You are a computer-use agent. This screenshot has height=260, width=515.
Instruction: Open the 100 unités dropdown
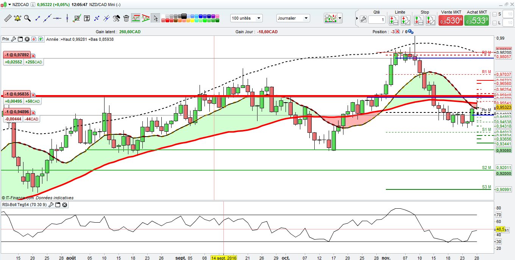tap(247, 18)
